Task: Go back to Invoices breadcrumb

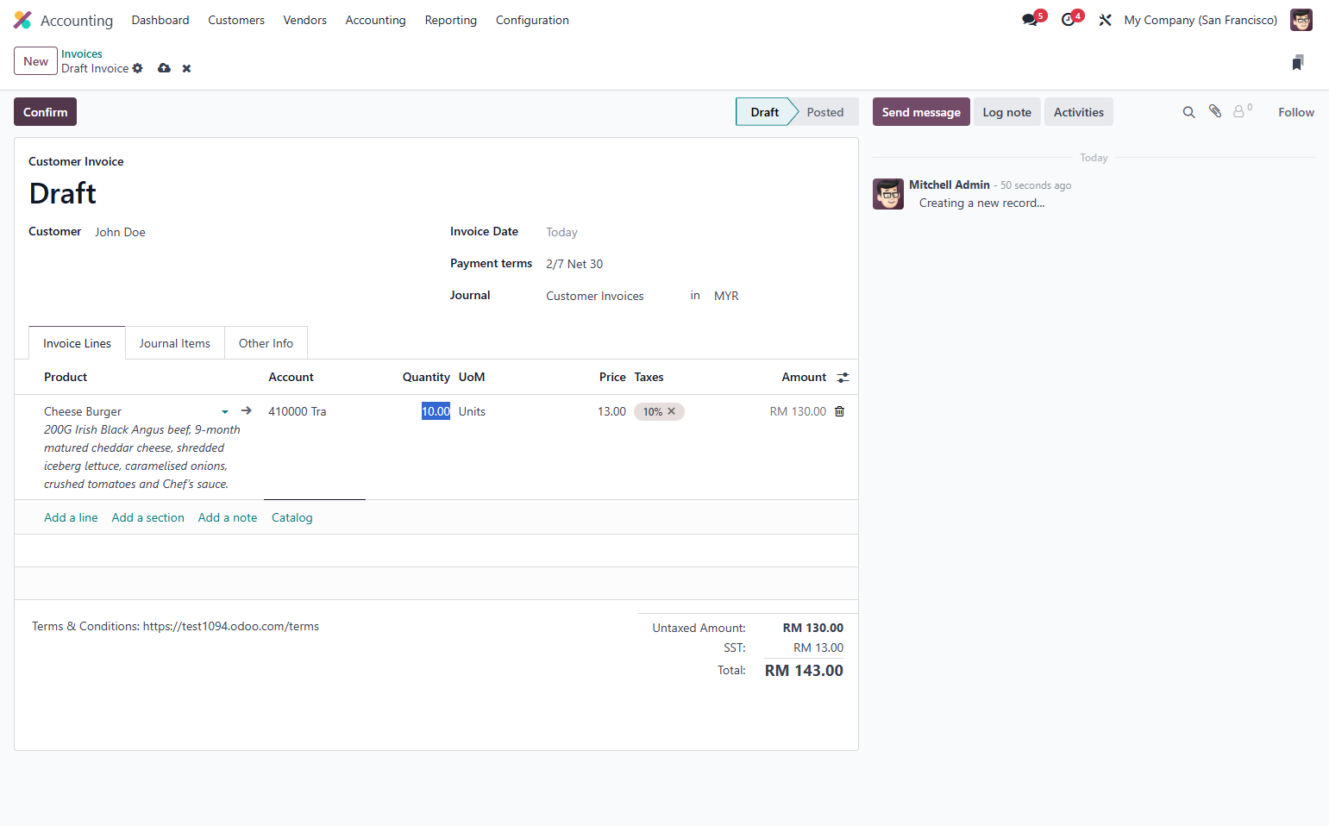Action: point(82,53)
